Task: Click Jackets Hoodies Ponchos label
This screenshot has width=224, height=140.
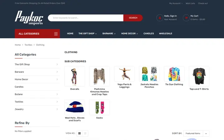Action: click(x=149, y=86)
